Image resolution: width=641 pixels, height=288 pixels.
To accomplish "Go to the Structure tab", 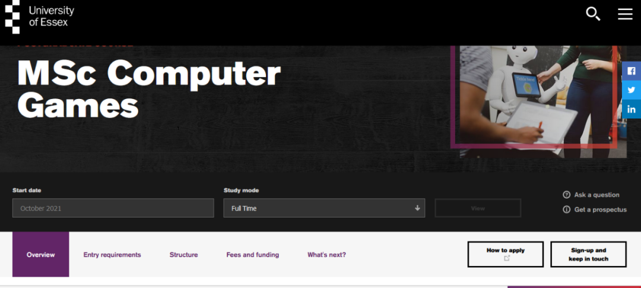I will point(183,255).
